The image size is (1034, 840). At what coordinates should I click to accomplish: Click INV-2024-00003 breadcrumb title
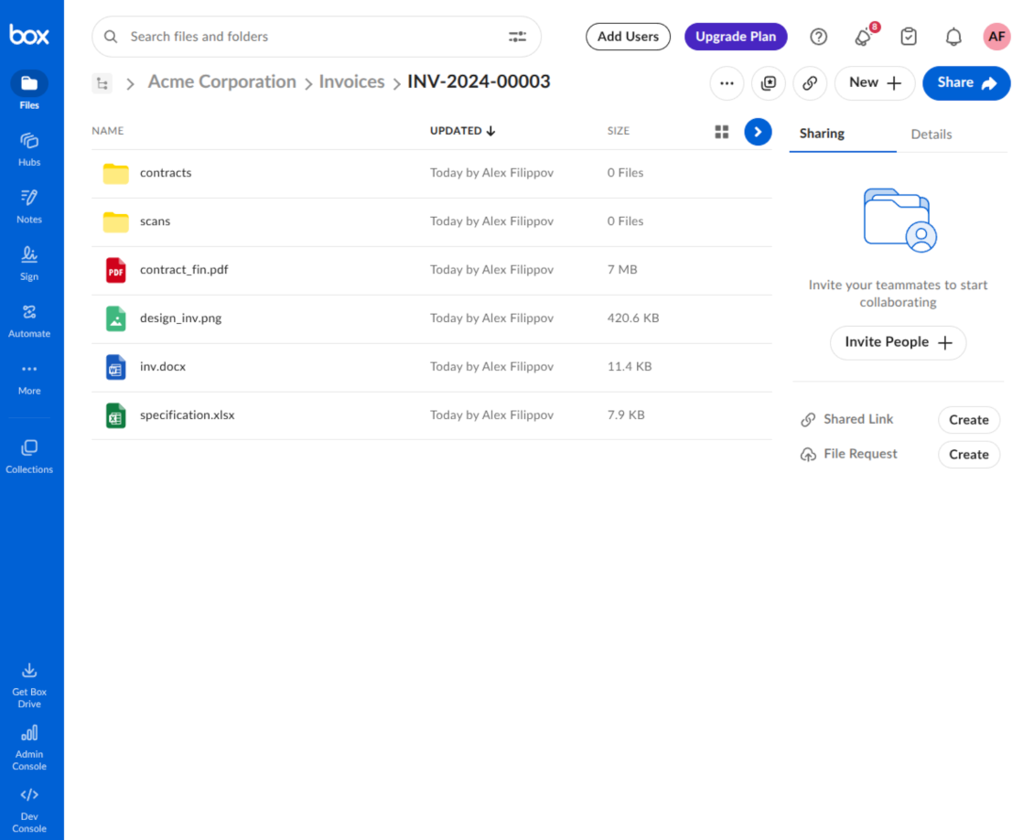pos(479,81)
